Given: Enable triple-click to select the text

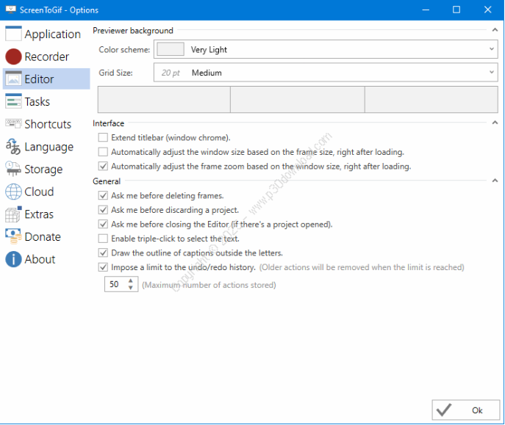Looking at the screenshot, I should pyautogui.click(x=103, y=239).
